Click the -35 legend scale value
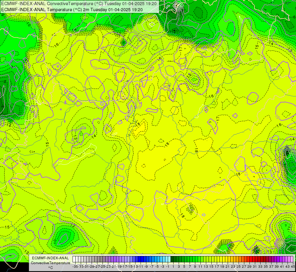This screenshot has width=296, height=272. [75, 267]
